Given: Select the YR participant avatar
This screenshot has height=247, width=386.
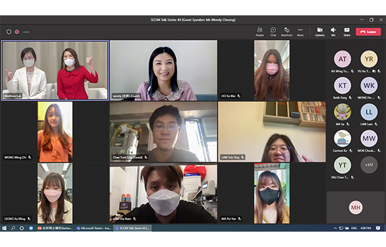Looking at the screenshot, I should pos(369,59).
